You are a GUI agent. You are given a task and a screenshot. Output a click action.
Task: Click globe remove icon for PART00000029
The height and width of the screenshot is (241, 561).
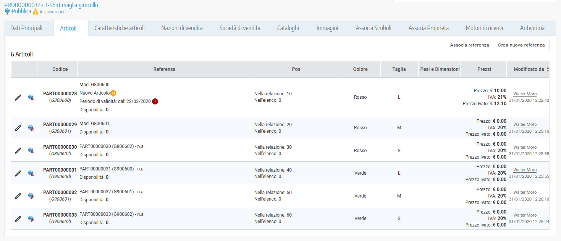pos(31,128)
